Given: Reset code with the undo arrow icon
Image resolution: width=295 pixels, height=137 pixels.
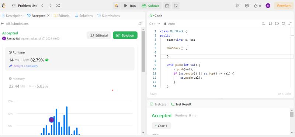Looking at the screenshot, I should pyautogui.click(x=283, y=24).
